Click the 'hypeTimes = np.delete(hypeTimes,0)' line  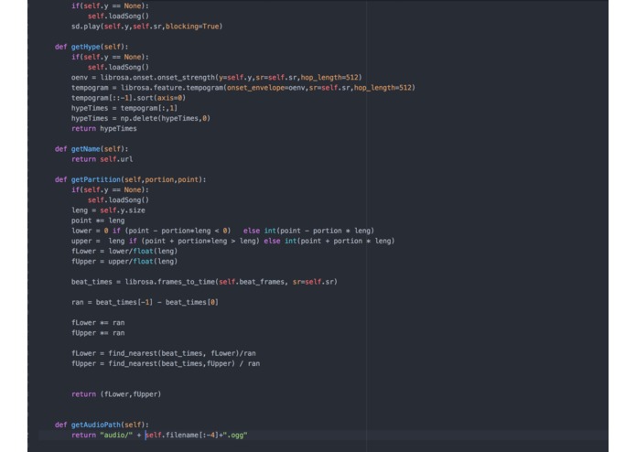click(141, 118)
